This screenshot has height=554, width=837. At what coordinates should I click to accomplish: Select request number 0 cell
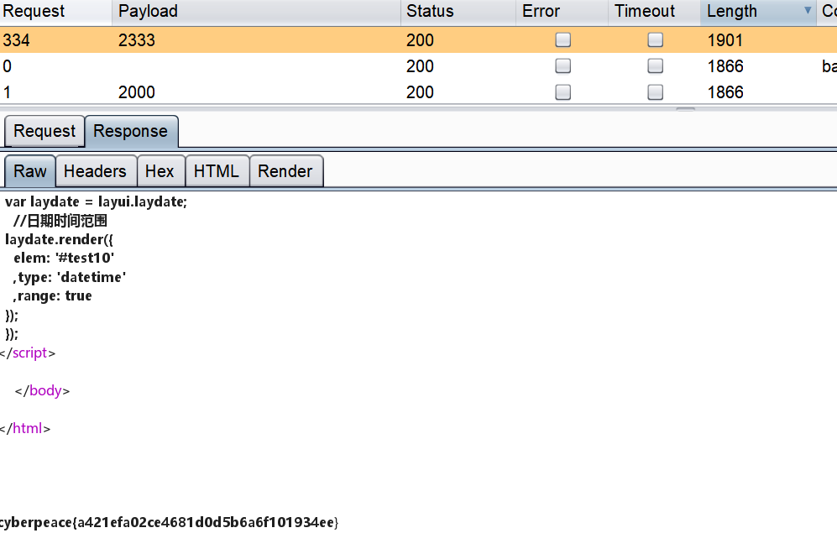tap(7, 66)
